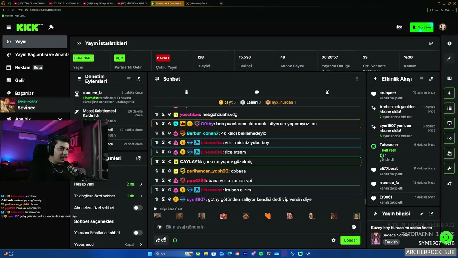Delete CAYLAYN's message with the trash icon
This screenshot has height=258, width=458.
click(156, 162)
